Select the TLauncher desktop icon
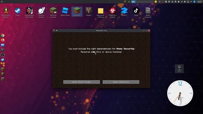The image size is (203, 114). [x=77, y=12]
